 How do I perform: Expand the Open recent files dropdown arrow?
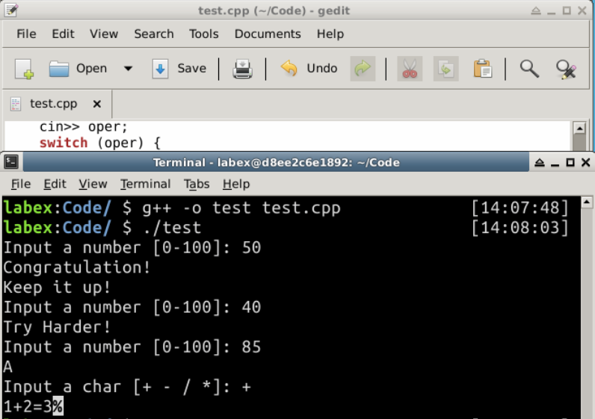[128, 69]
